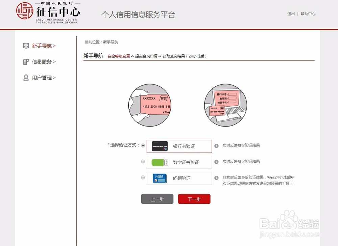Open the 帮助中心 menu item
The height and width of the screenshot is (246, 338).
click(308, 14)
